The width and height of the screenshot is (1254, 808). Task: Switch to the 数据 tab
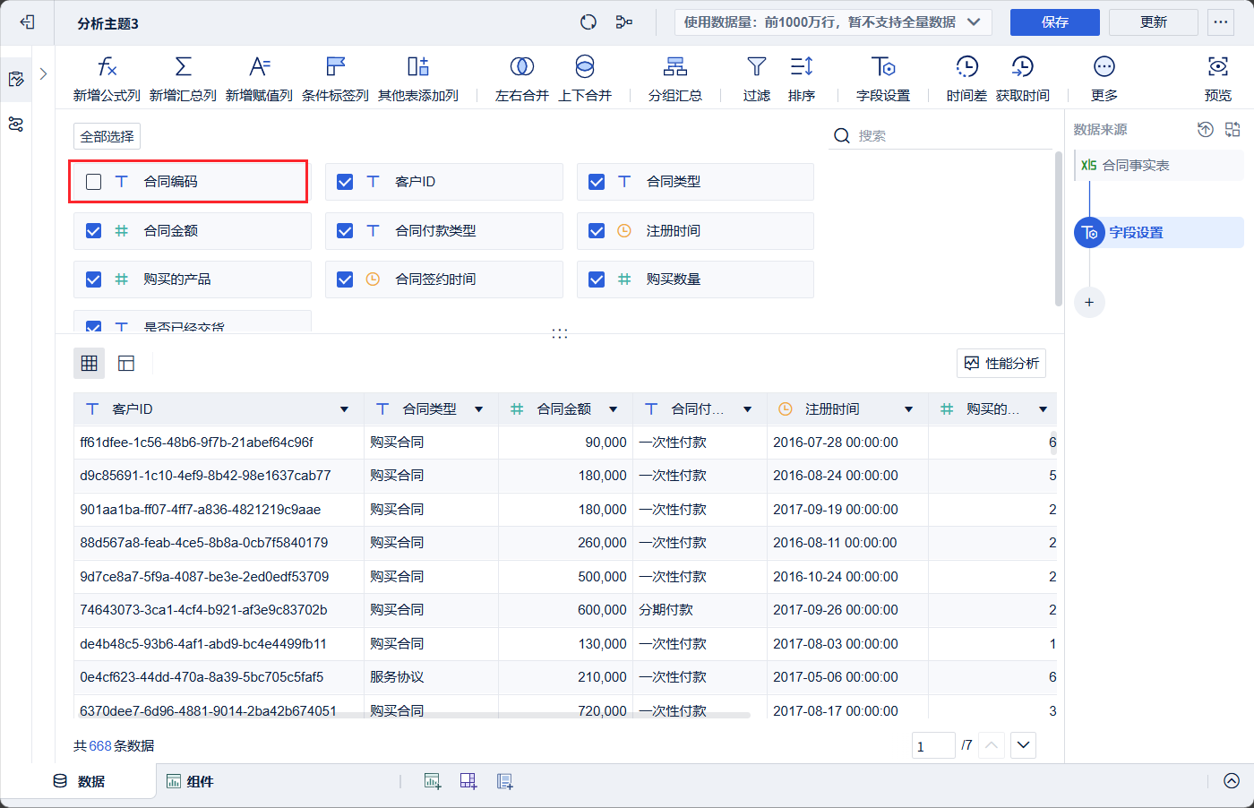click(79, 781)
